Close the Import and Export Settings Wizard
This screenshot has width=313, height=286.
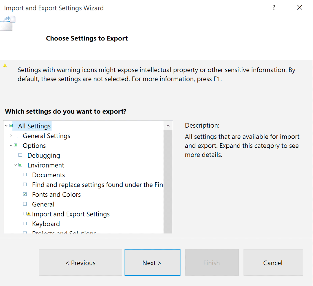pyautogui.click(x=300, y=8)
